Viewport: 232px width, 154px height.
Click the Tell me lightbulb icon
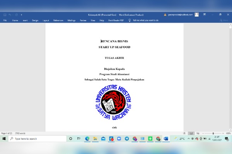click(x=130, y=20)
